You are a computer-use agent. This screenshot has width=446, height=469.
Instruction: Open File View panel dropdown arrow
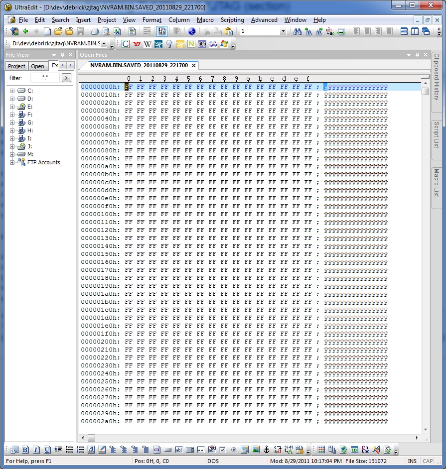pyautogui.click(x=54, y=55)
